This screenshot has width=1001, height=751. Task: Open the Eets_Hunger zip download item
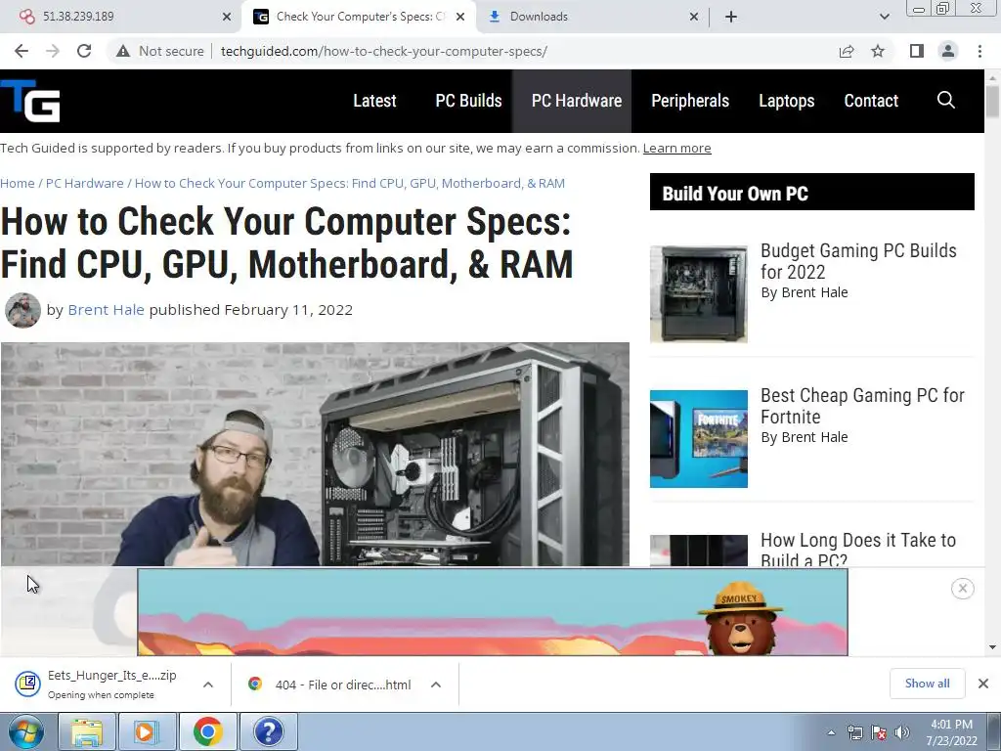coord(102,685)
